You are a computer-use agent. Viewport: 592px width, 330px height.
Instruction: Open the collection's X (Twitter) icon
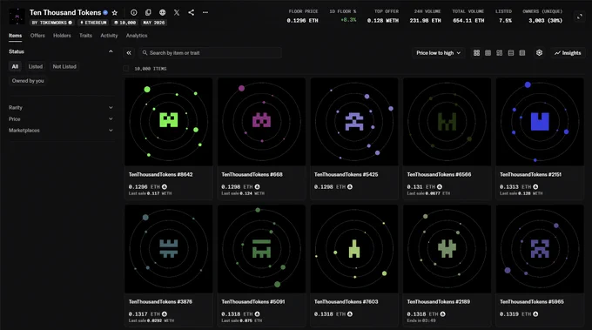pyautogui.click(x=177, y=12)
